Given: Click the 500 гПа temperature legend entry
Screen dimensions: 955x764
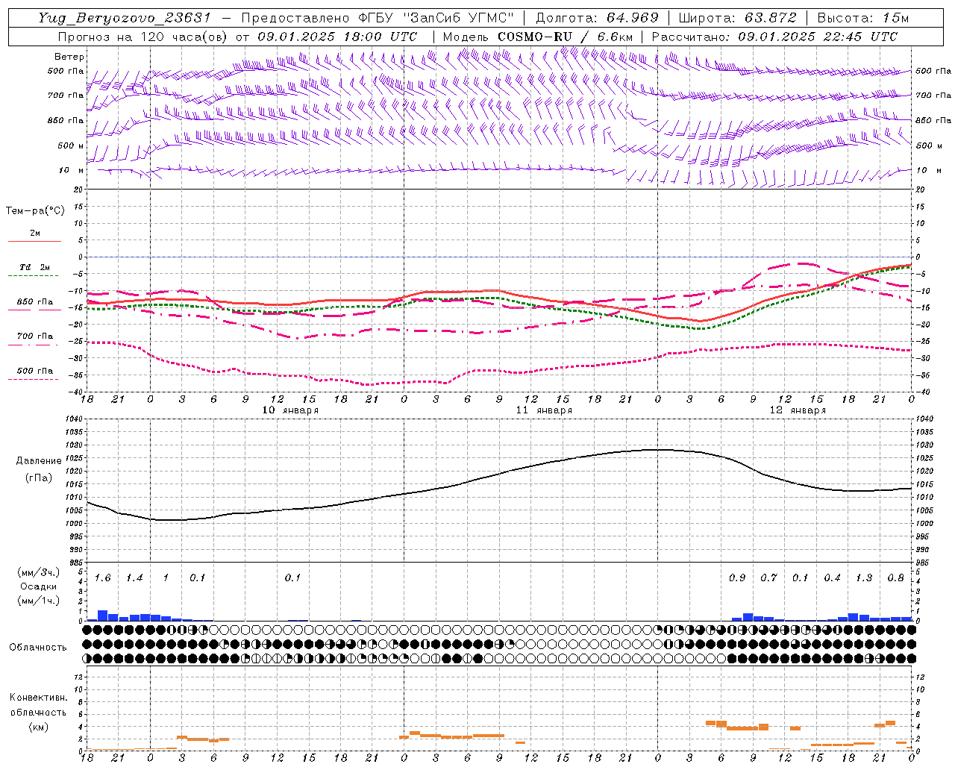Looking at the screenshot, I should [x=35, y=371].
